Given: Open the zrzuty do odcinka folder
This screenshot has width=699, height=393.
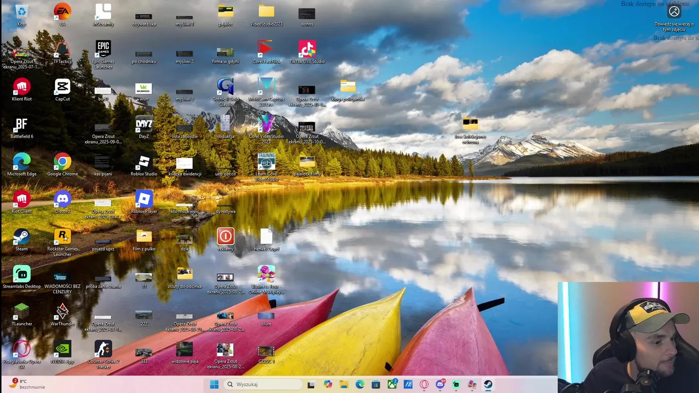Looking at the screenshot, I should (185, 277).
